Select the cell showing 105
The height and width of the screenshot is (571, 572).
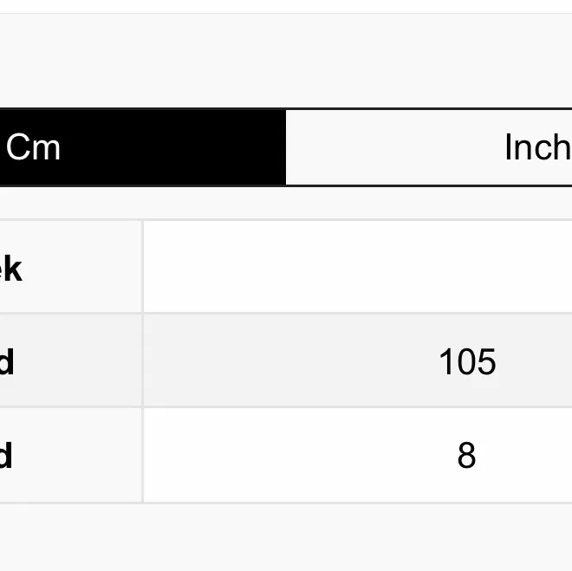(357, 361)
